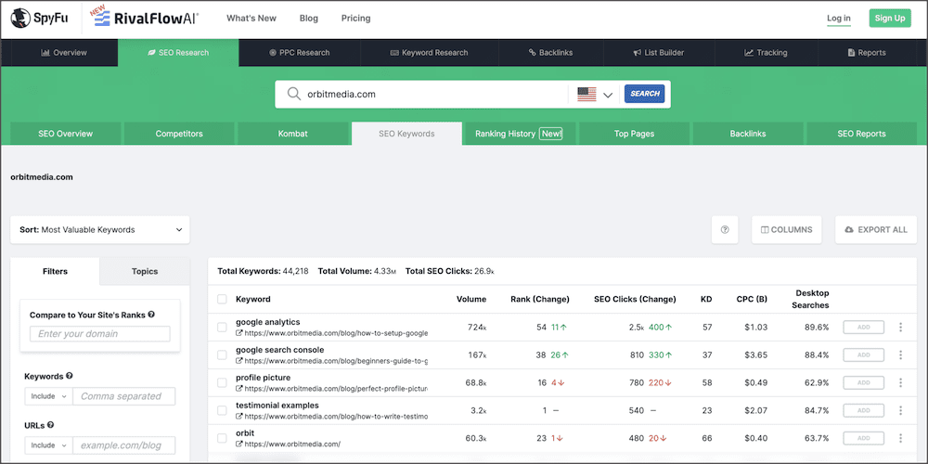Switch to the SEO Reports tab
The width and height of the screenshot is (928, 464).
(862, 134)
